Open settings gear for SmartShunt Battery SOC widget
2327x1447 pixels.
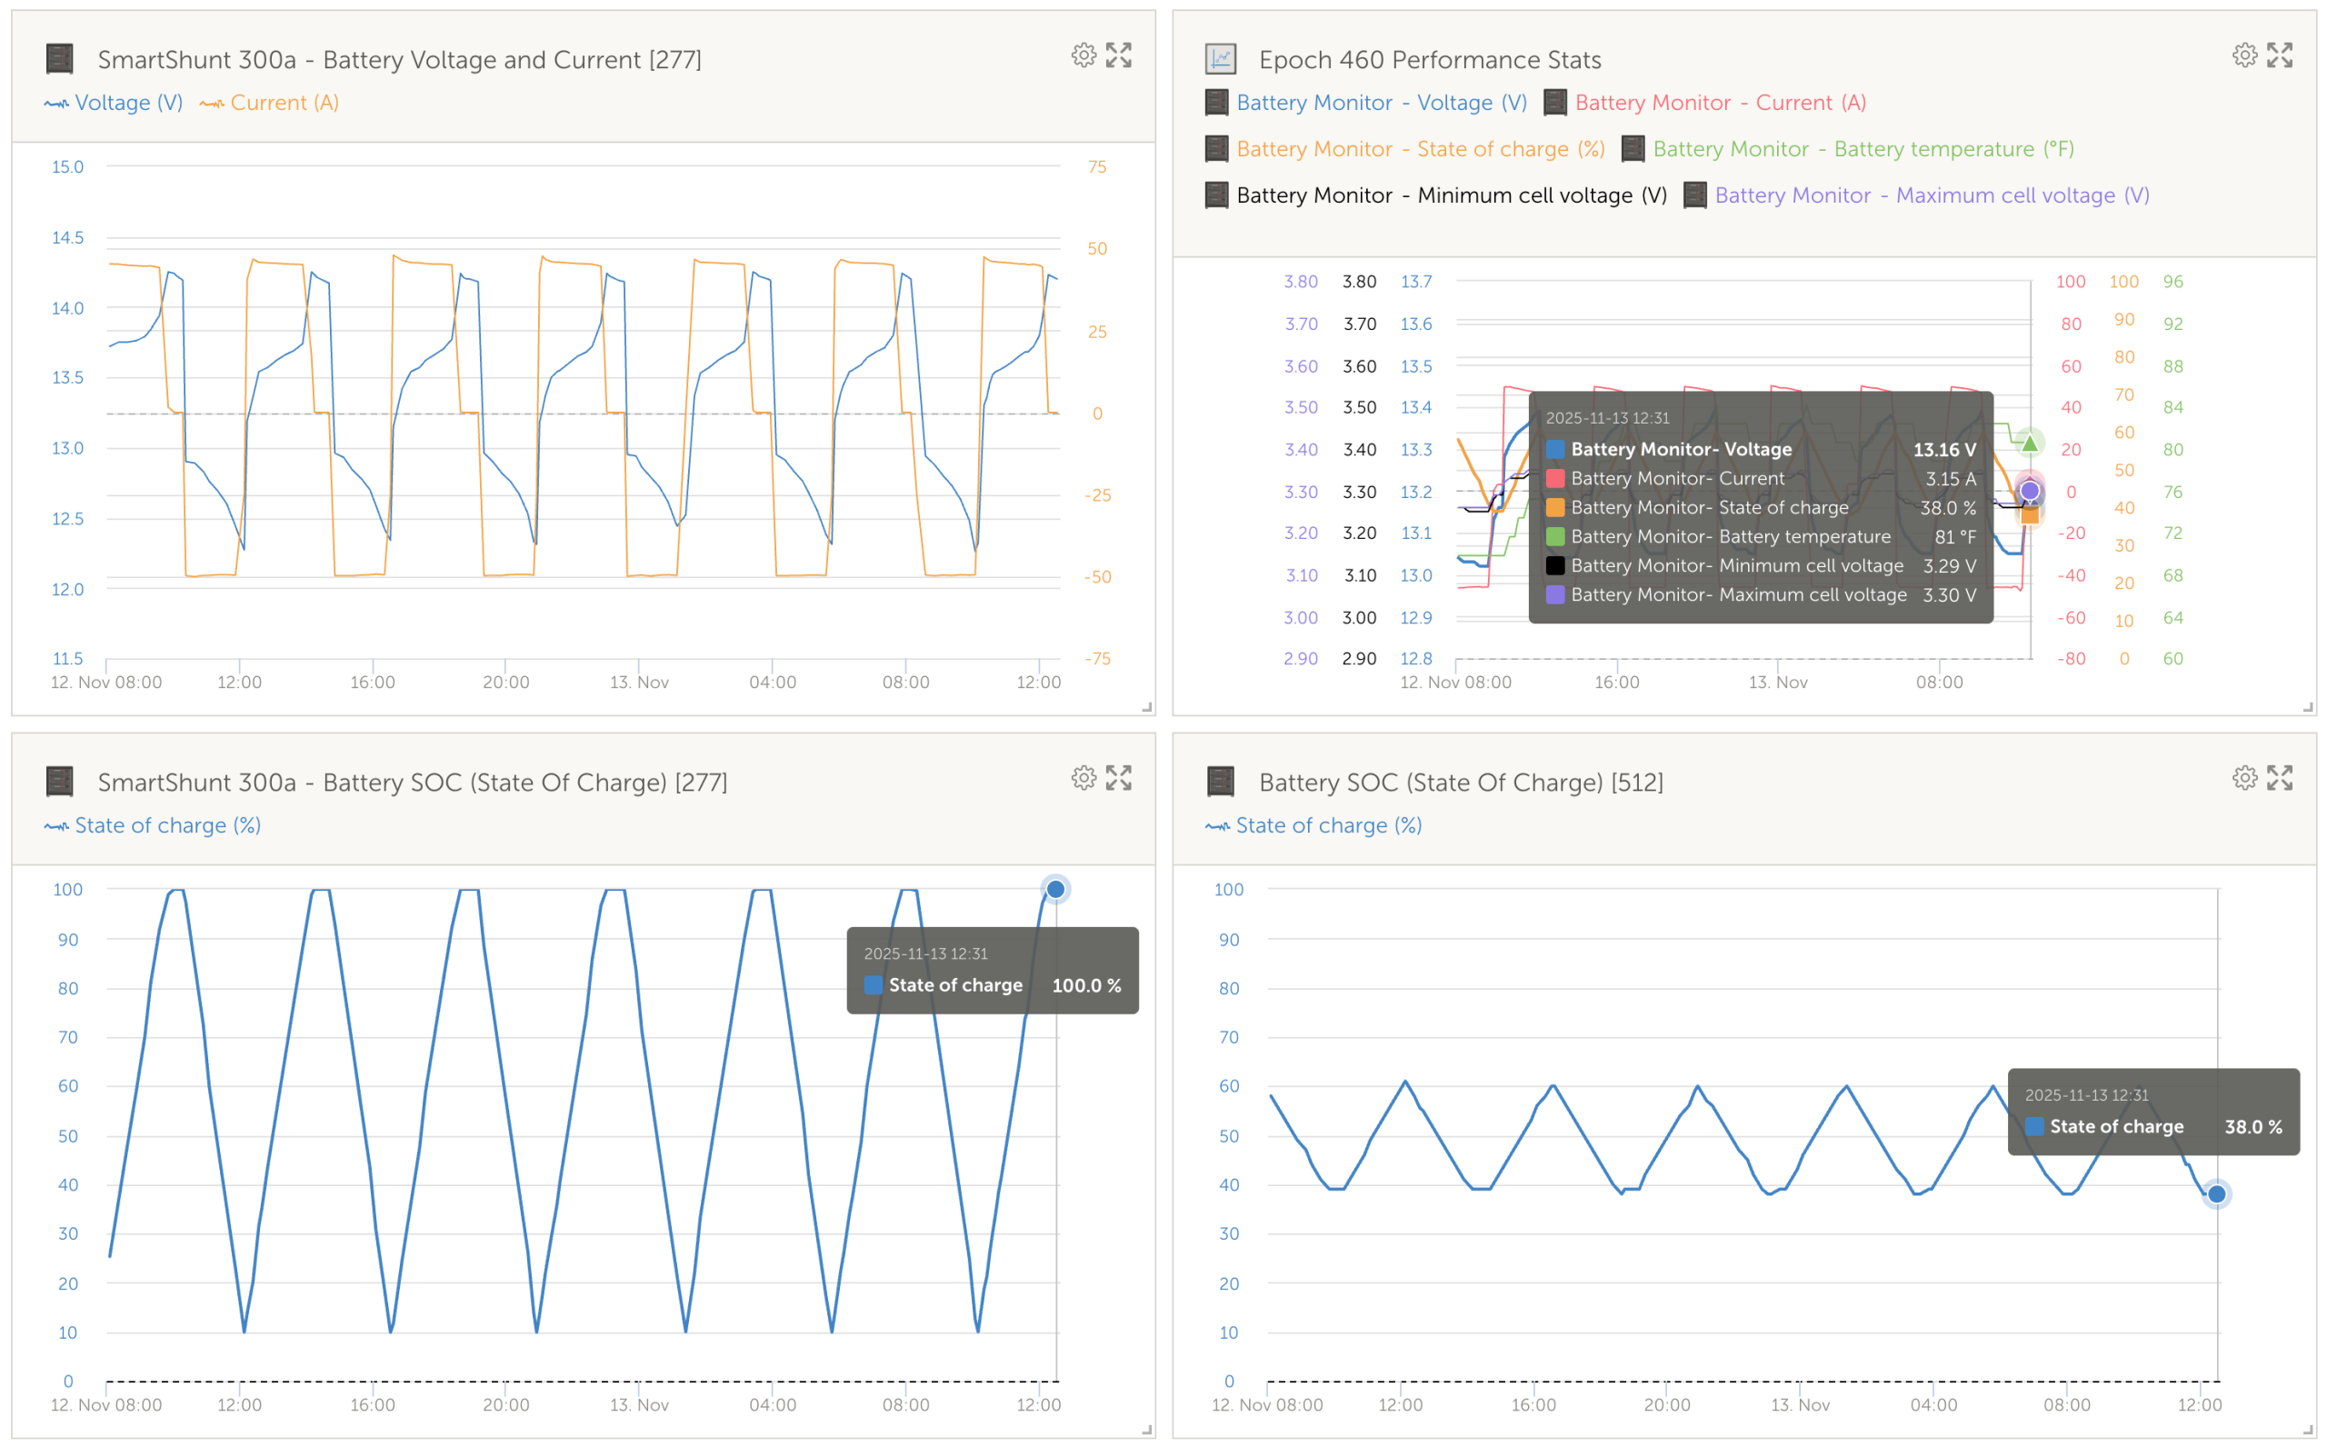click(1084, 778)
